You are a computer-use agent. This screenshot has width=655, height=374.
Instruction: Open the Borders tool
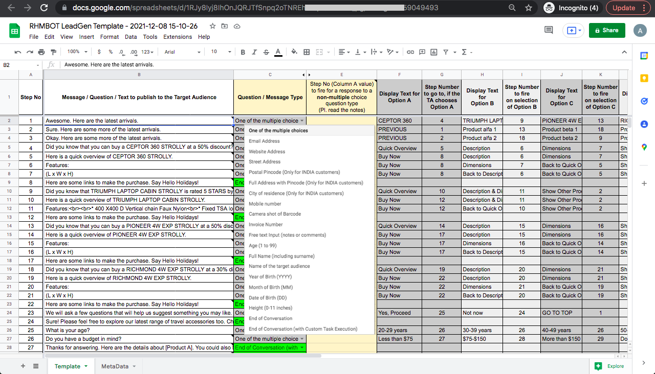[307, 52]
